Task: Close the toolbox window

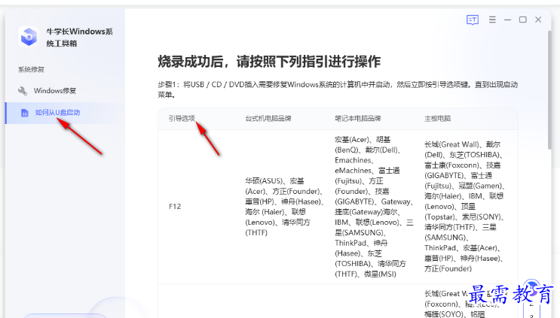Action: point(538,20)
